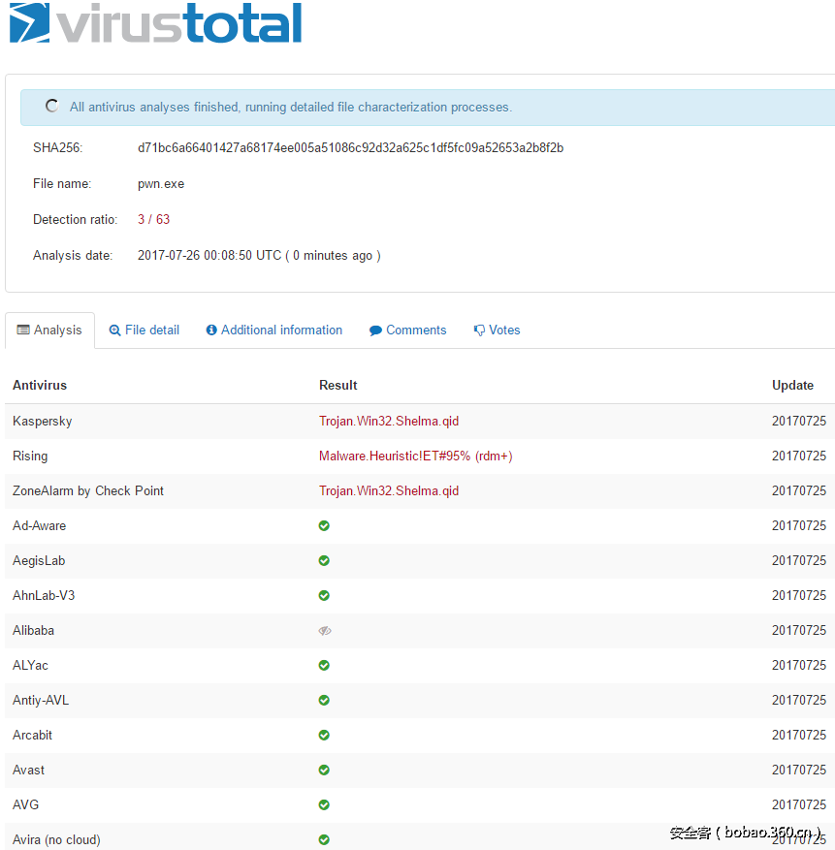Viewport: 835px width, 850px height.
Task: Click the analyses finished status banner text
Action: (x=291, y=107)
